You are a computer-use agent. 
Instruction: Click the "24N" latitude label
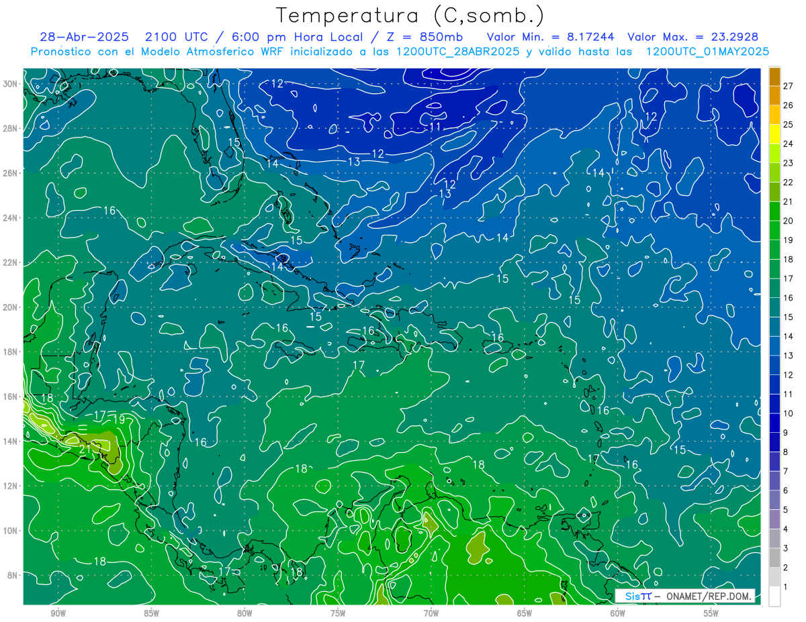click(x=11, y=217)
